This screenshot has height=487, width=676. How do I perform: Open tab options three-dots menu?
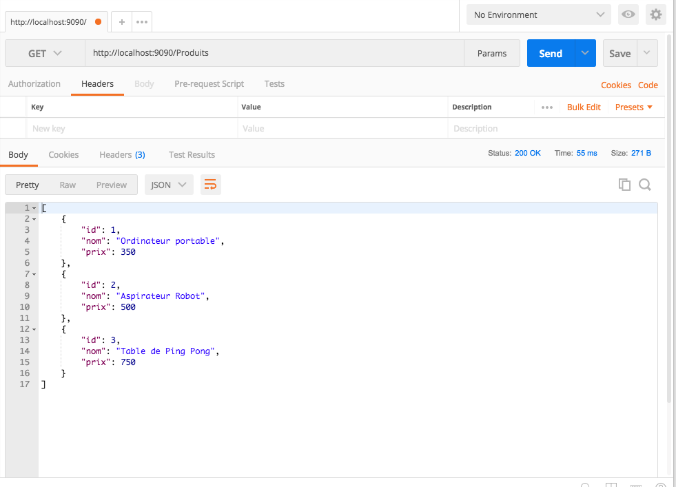pyautogui.click(x=142, y=22)
